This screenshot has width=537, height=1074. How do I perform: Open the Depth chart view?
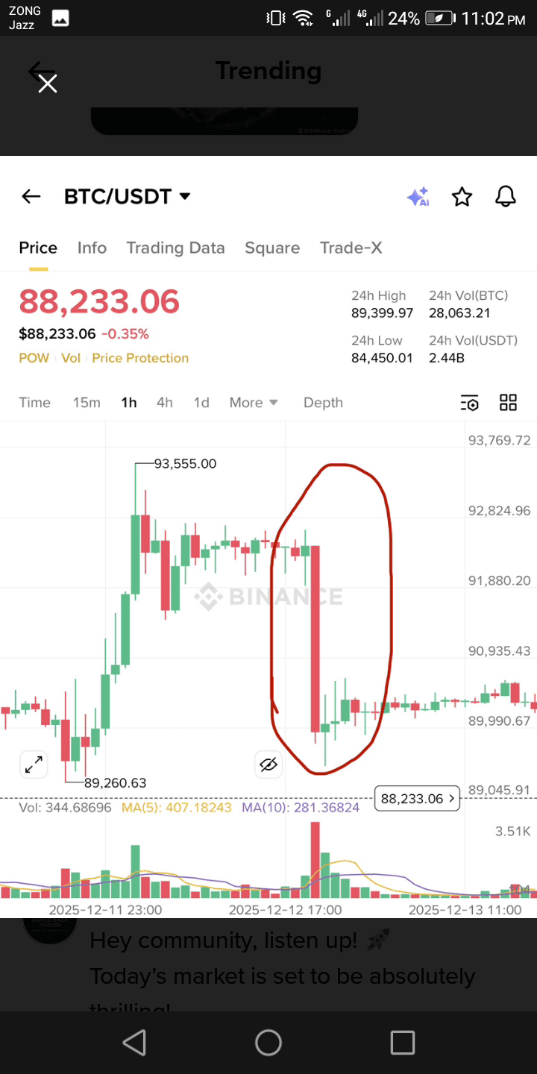point(323,403)
